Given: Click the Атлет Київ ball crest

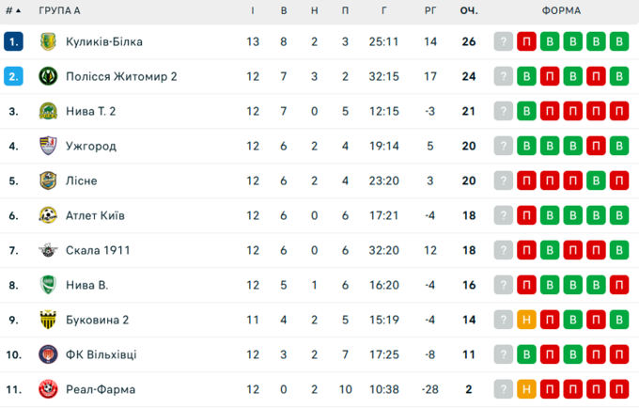Looking at the screenshot, I should pos(49,215).
